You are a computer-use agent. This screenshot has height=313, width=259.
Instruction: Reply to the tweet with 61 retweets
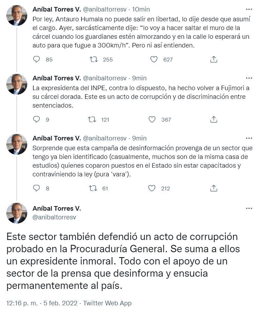37,188
